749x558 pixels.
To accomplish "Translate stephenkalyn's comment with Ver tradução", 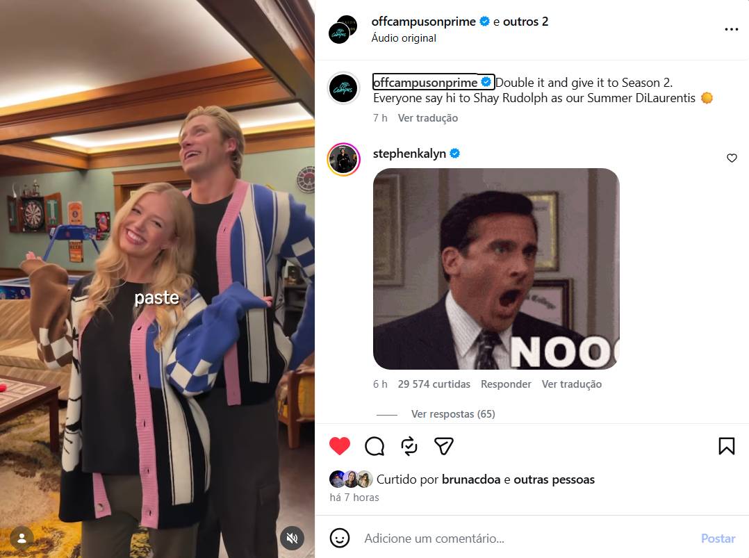I will click(x=572, y=384).
